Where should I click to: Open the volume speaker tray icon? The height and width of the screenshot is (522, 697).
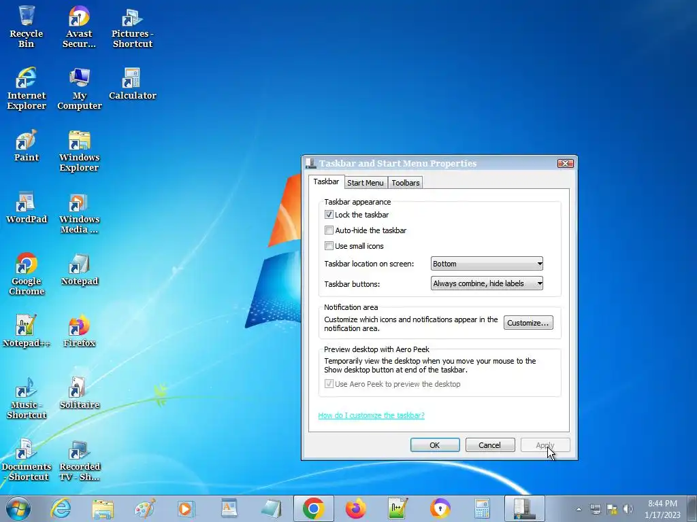click(628, 508)
